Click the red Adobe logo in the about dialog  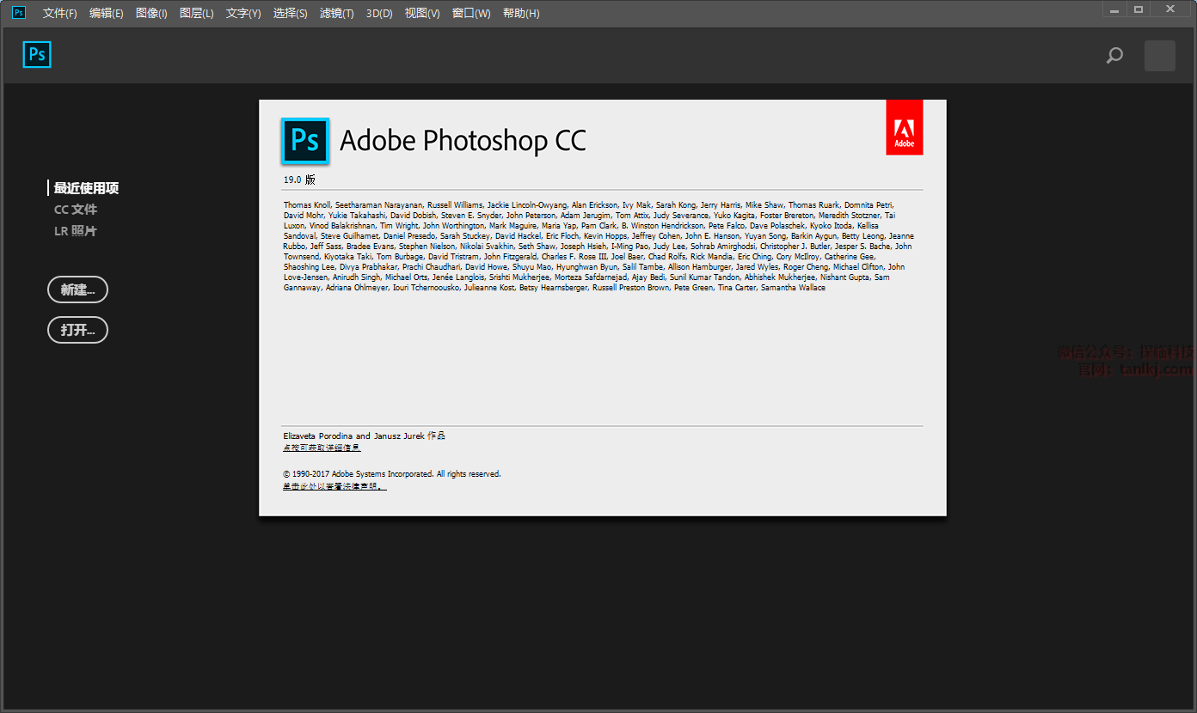tap(905, 127)
